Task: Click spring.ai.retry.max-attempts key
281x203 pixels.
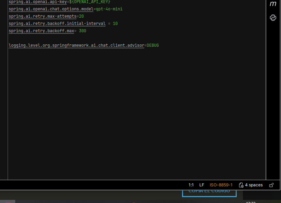Action: tap(43, 16)
